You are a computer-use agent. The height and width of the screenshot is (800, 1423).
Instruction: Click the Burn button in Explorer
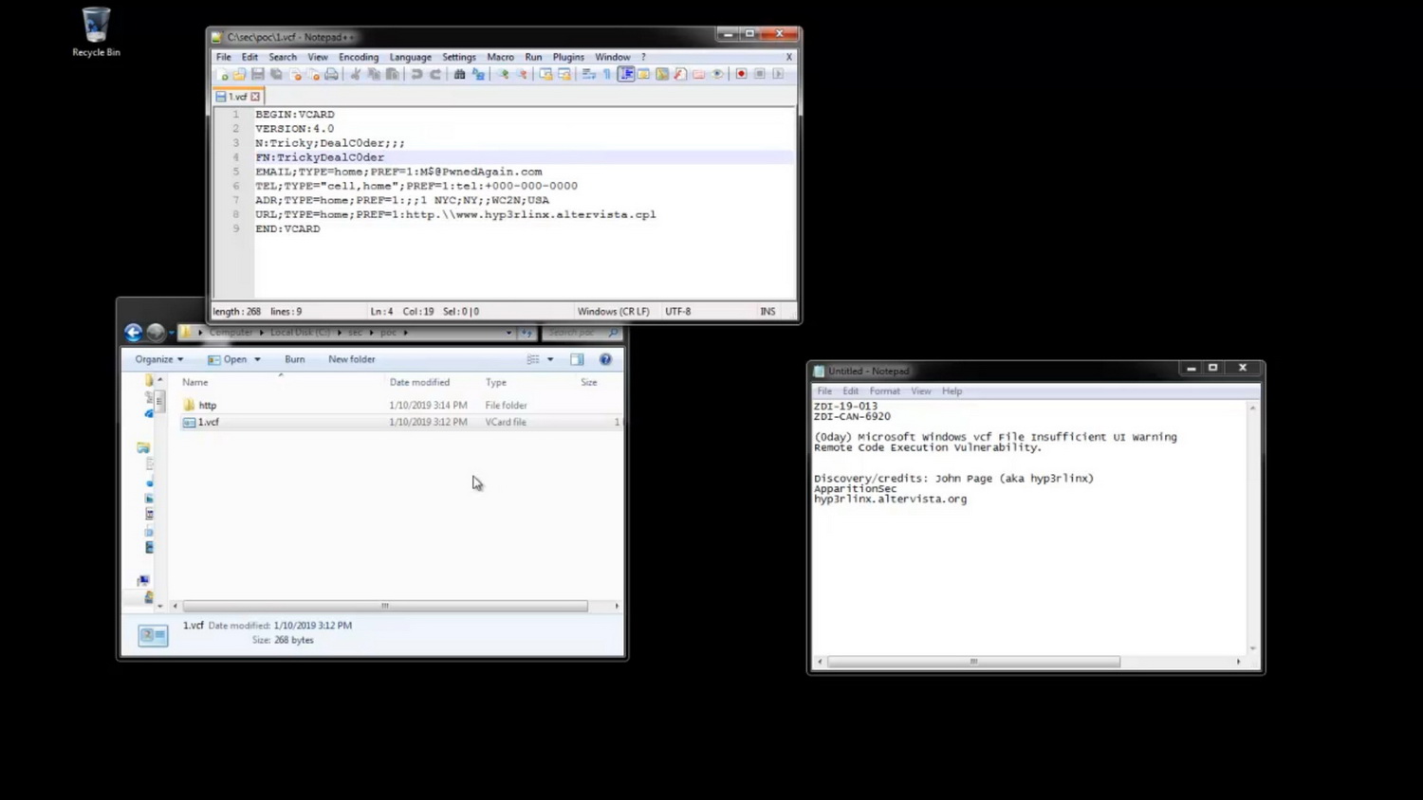pyautogui.click(x=295, y=359)
